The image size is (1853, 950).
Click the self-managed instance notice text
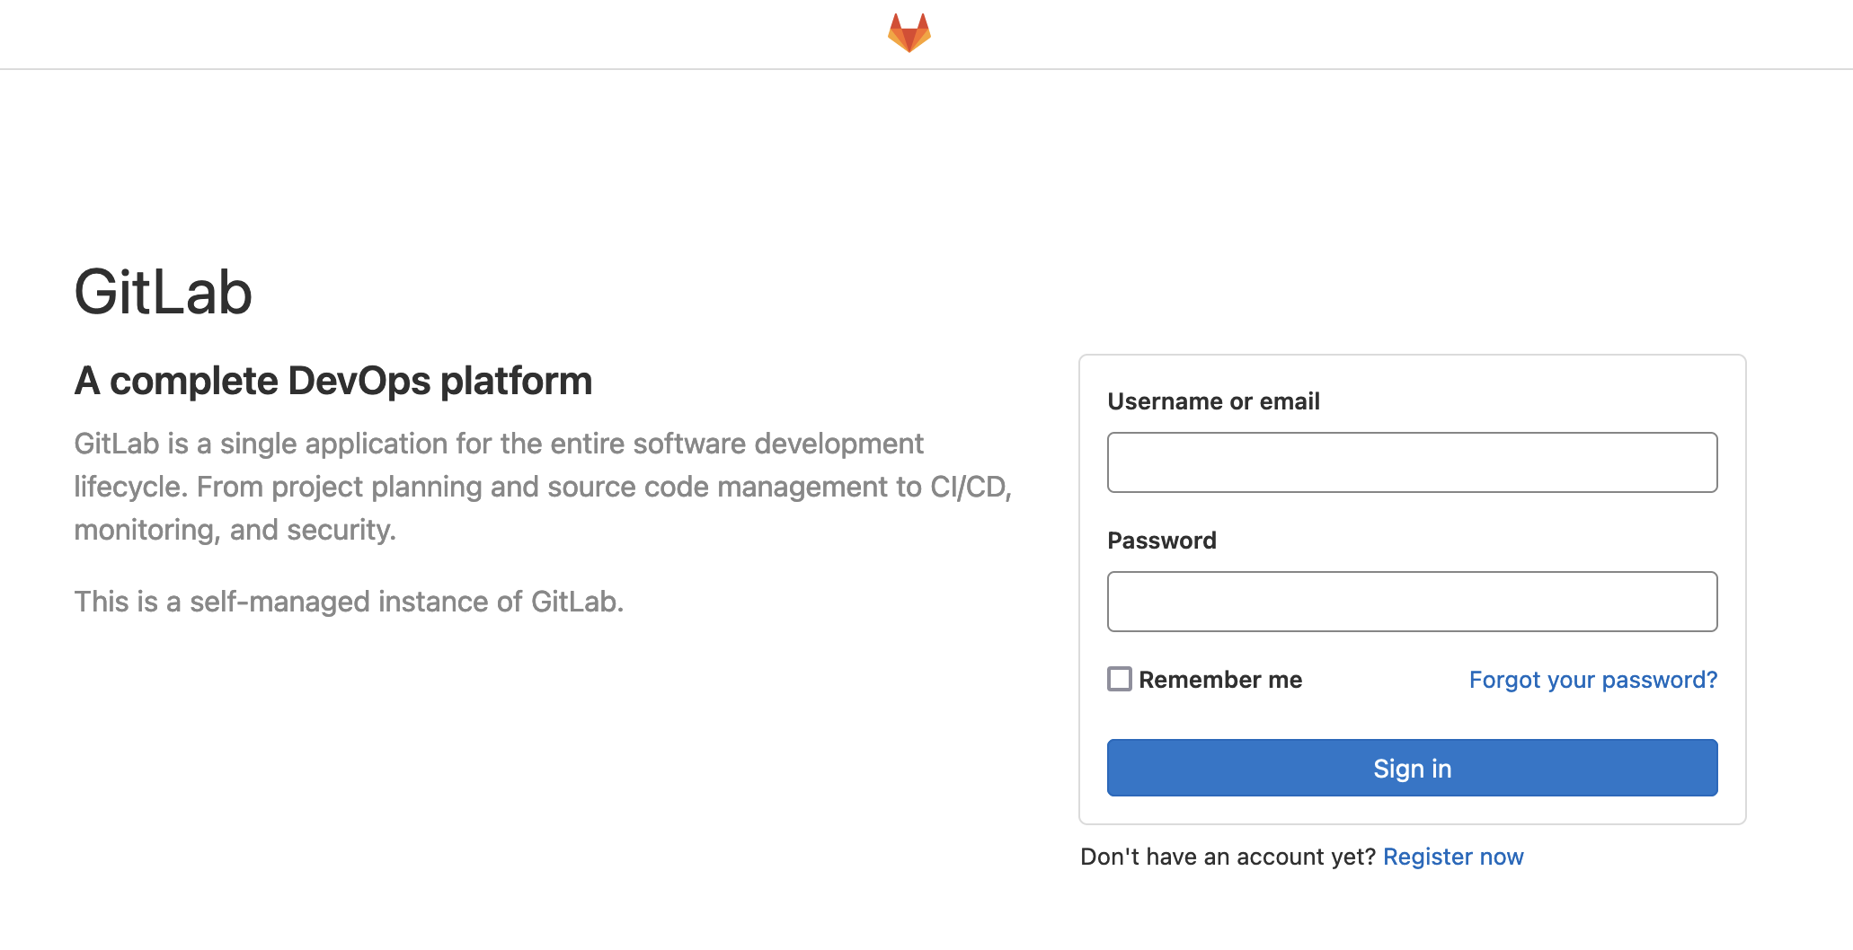(349, 602)
